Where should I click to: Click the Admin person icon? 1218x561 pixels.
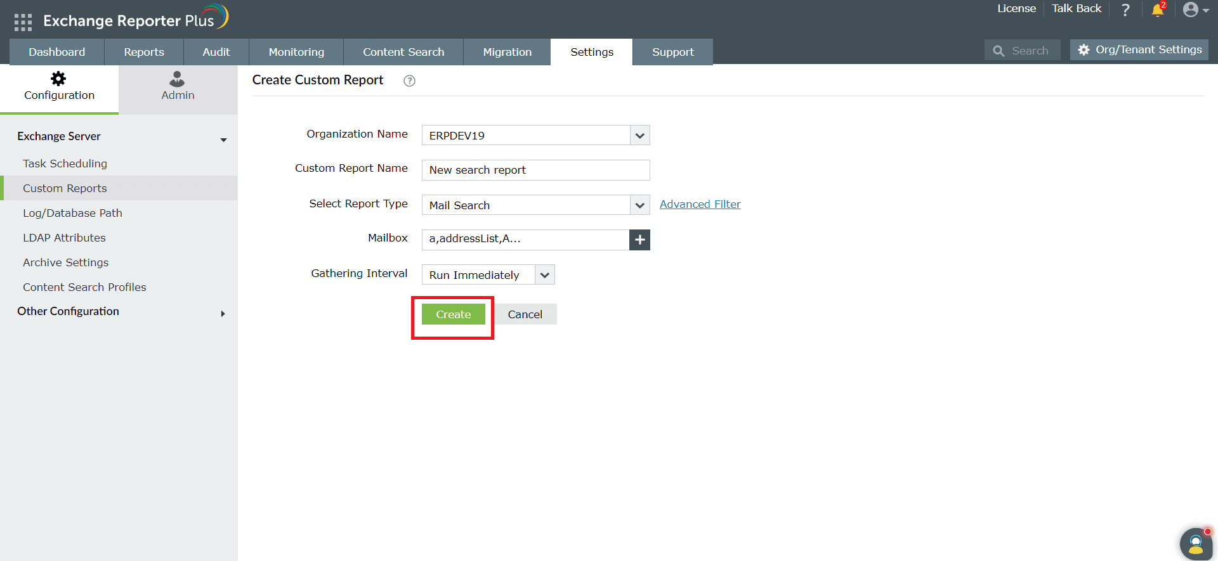click(177, 79)
